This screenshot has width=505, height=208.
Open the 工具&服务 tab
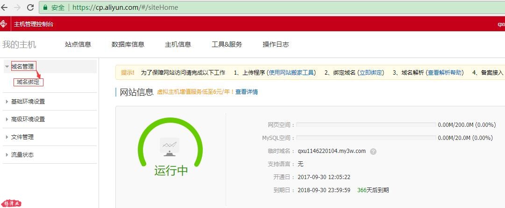coord(227,45)
